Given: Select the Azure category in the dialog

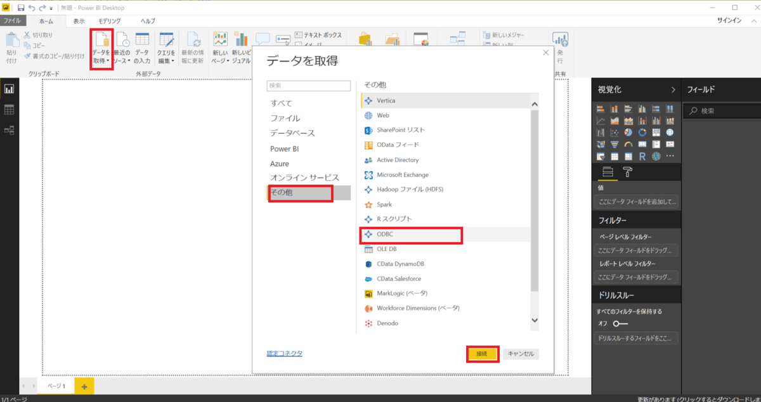Looking at the screenshot, I should click(280, 164).
